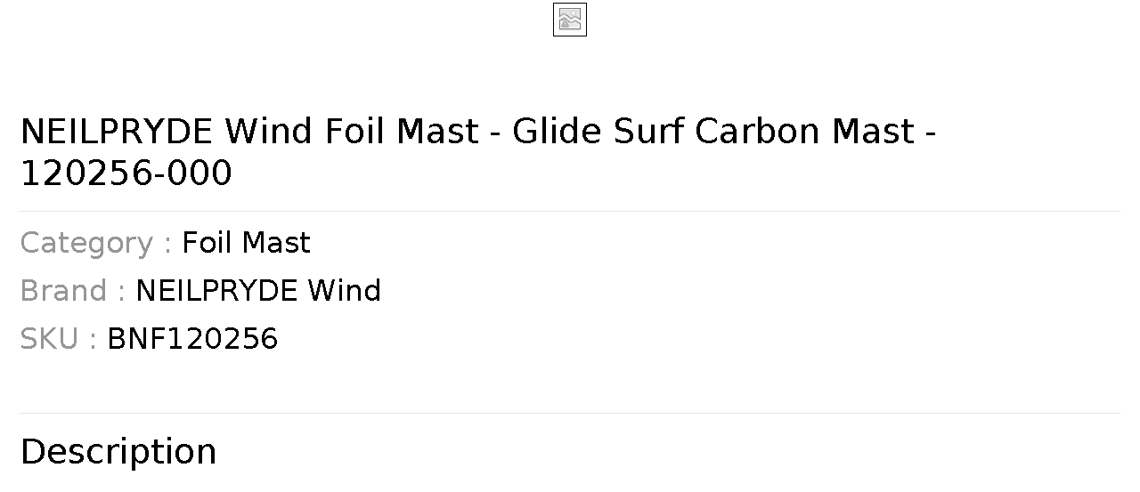Click the product title heading text
Screen dimensions: 1140x492
pyautogui.click(x=478, y=152)
